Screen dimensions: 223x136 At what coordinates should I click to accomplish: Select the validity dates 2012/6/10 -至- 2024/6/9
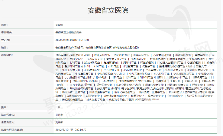coord(71,130)
